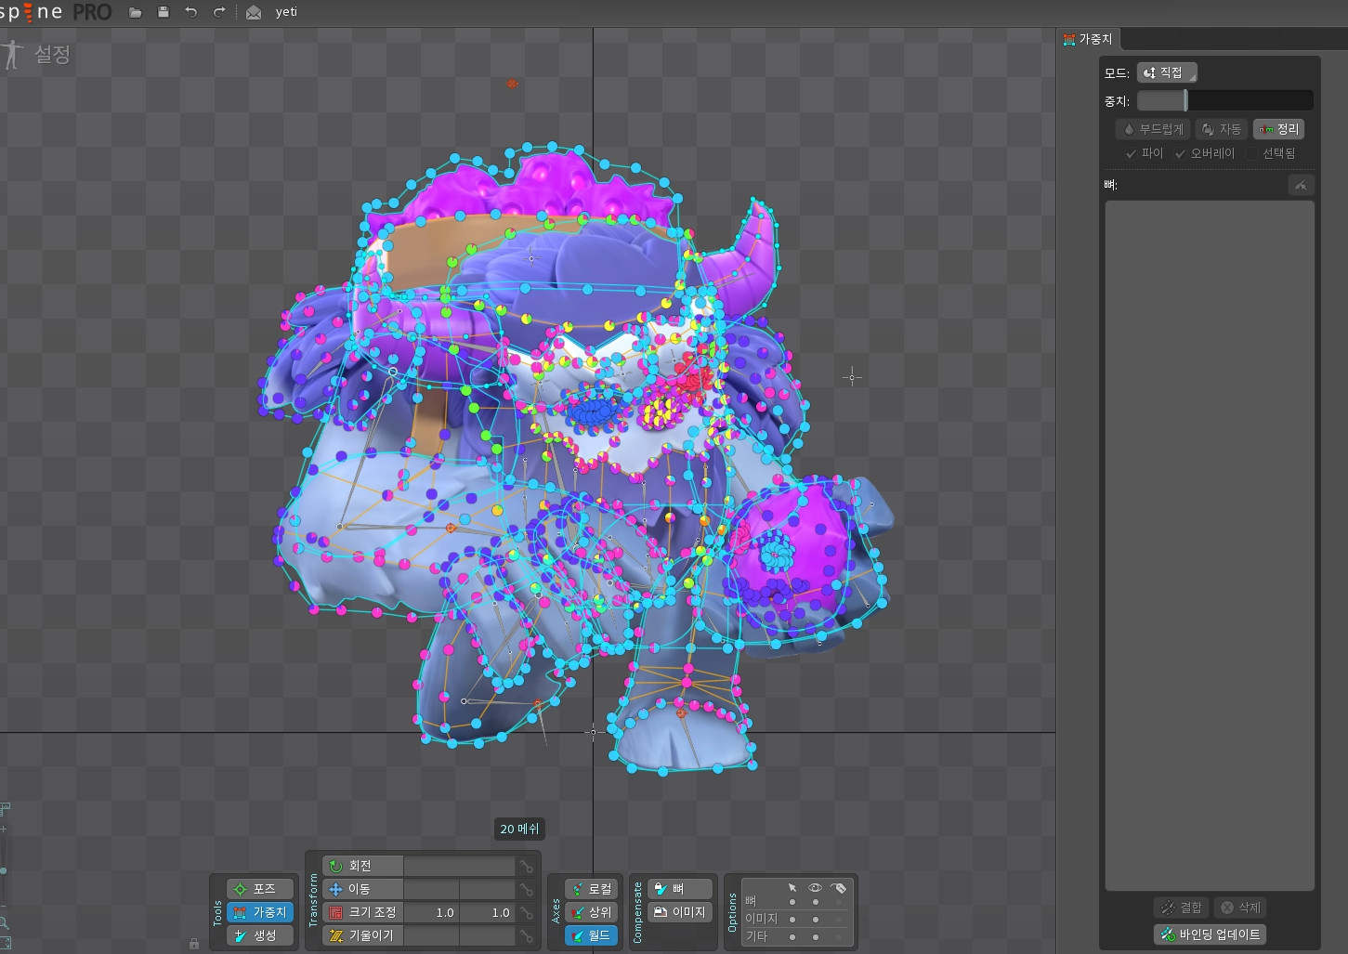Toggle selectability dot for 뼈 row
Viewport: 1348px width, 954px height.
pyautogui.click(x=792, y=901)
